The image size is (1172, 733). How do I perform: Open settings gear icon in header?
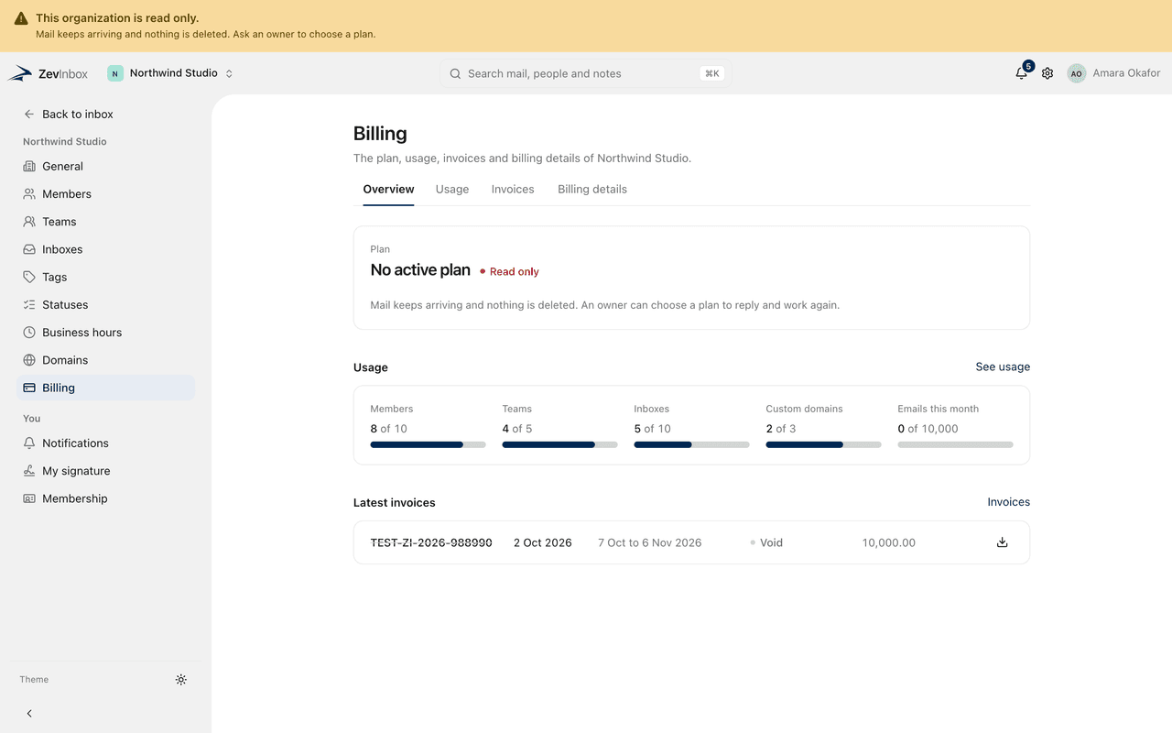coord(1047,73)
